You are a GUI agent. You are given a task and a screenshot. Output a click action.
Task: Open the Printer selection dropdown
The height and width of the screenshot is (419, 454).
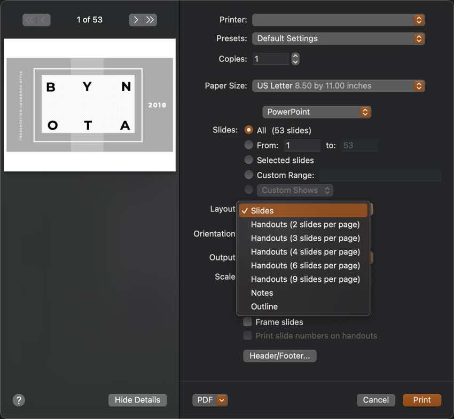[x=338, y=20]
